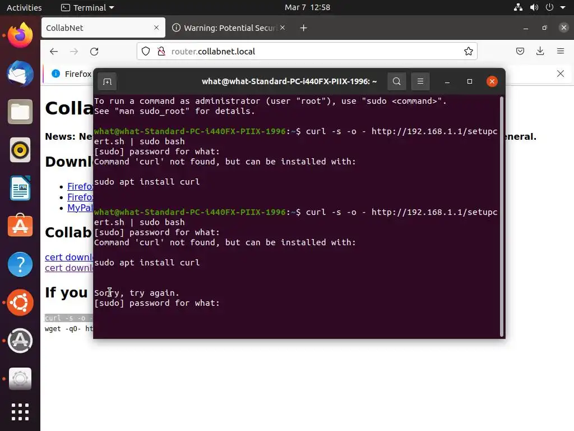The height and width of the screenshot is (431, 574).
Task: Click the terminal new tab icon
Action: pyautogui.click(x=107, y=82)
